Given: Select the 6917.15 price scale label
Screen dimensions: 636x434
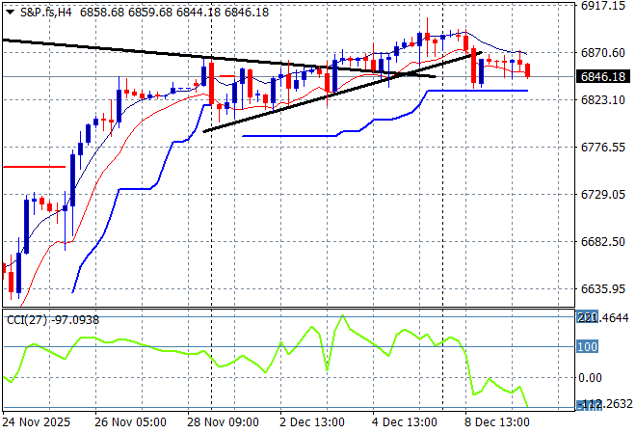Looking at the screenshot, I should [602, 6].
